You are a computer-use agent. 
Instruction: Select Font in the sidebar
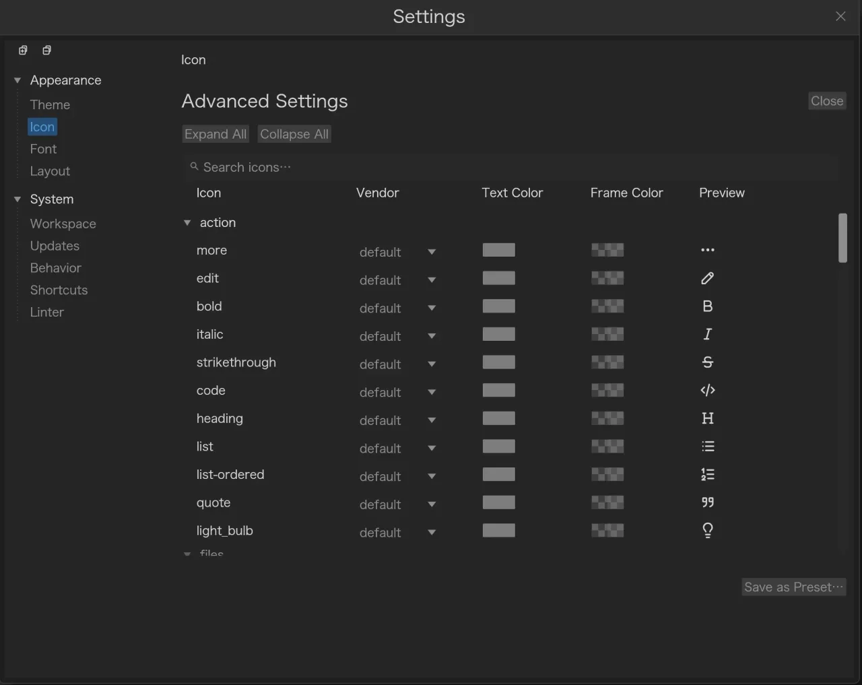point(43,149)
